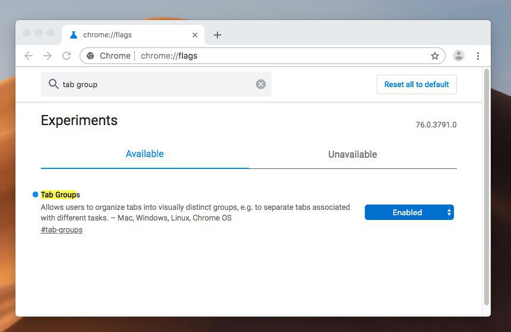Bookmark this page with the star icon
This screenshot has height=332, width=511.
(x=435, y=56)
